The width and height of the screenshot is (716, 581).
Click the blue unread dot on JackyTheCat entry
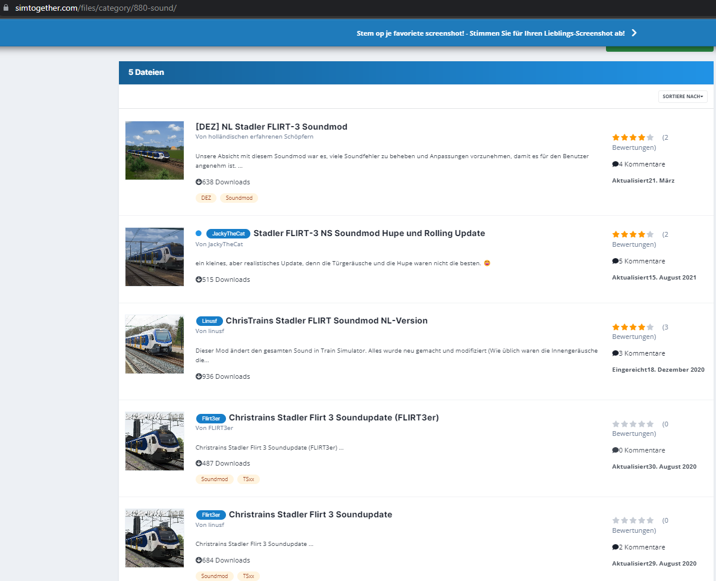(x=199, y=233)
